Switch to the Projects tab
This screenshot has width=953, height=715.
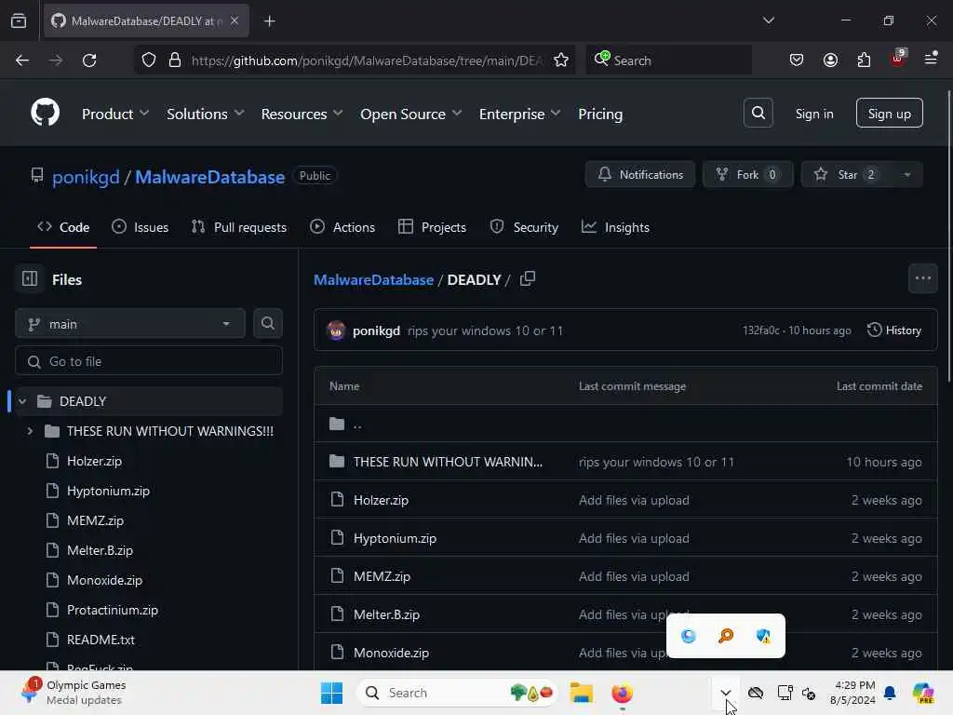click(432, 227)
